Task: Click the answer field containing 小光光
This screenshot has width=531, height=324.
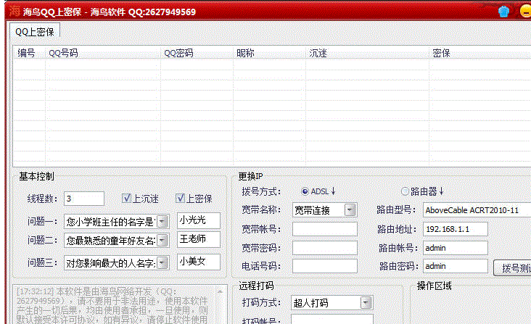Action: [199, 220]
